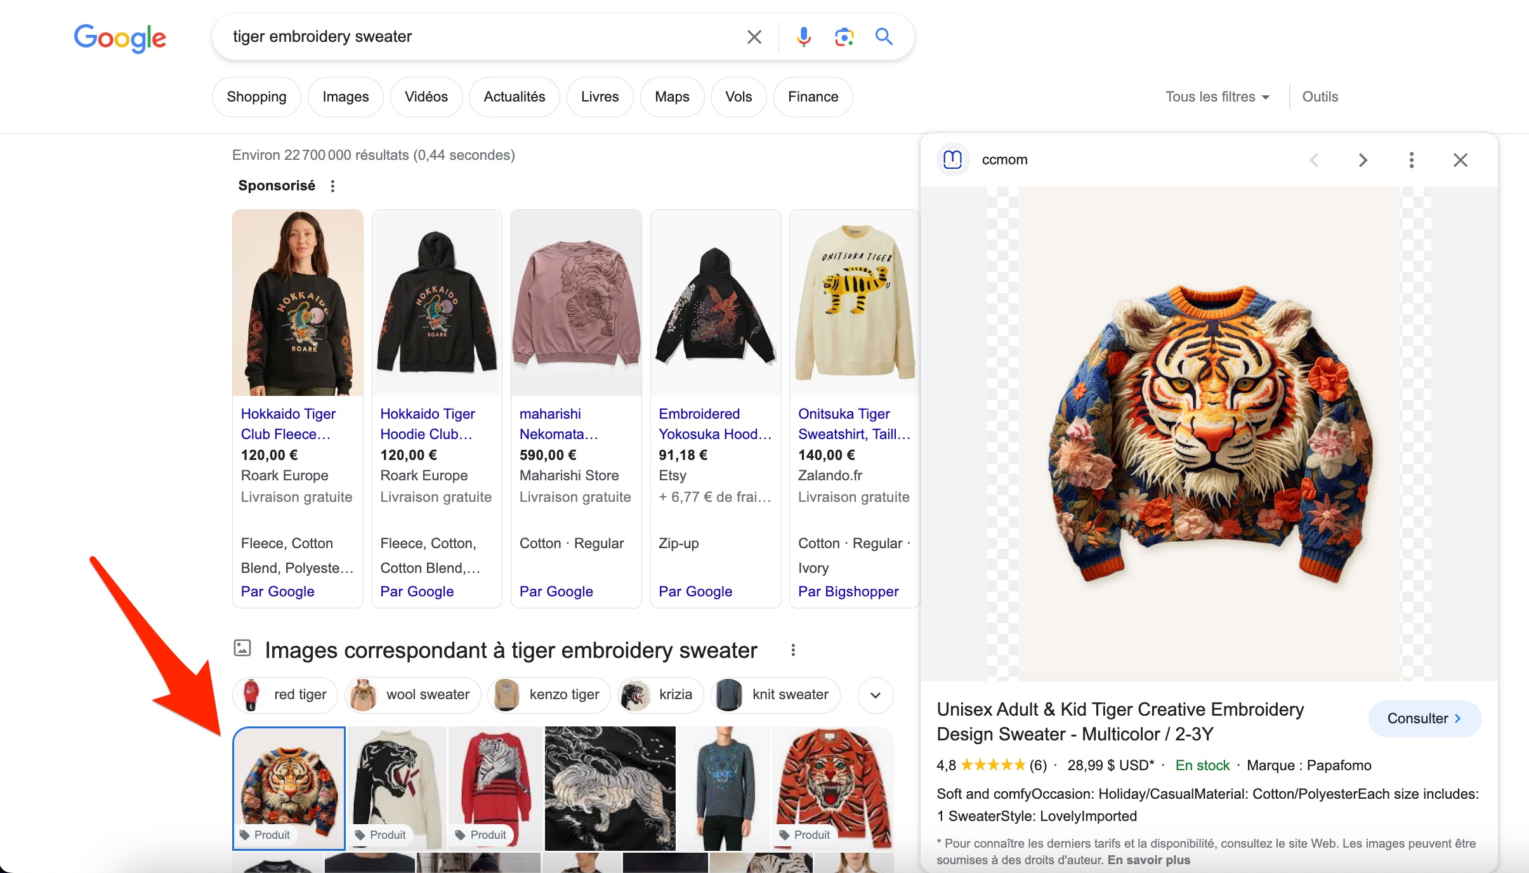Filter images by wool sweater chip

coord(413,695)
